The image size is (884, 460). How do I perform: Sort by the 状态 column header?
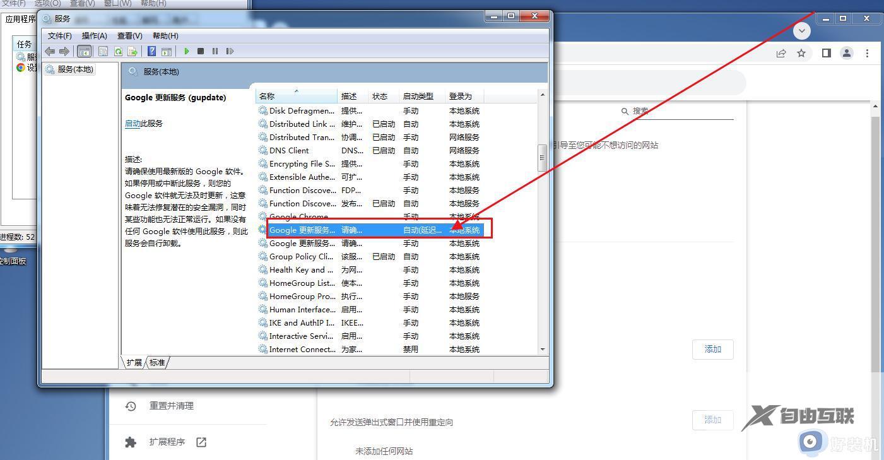point(384,96)
